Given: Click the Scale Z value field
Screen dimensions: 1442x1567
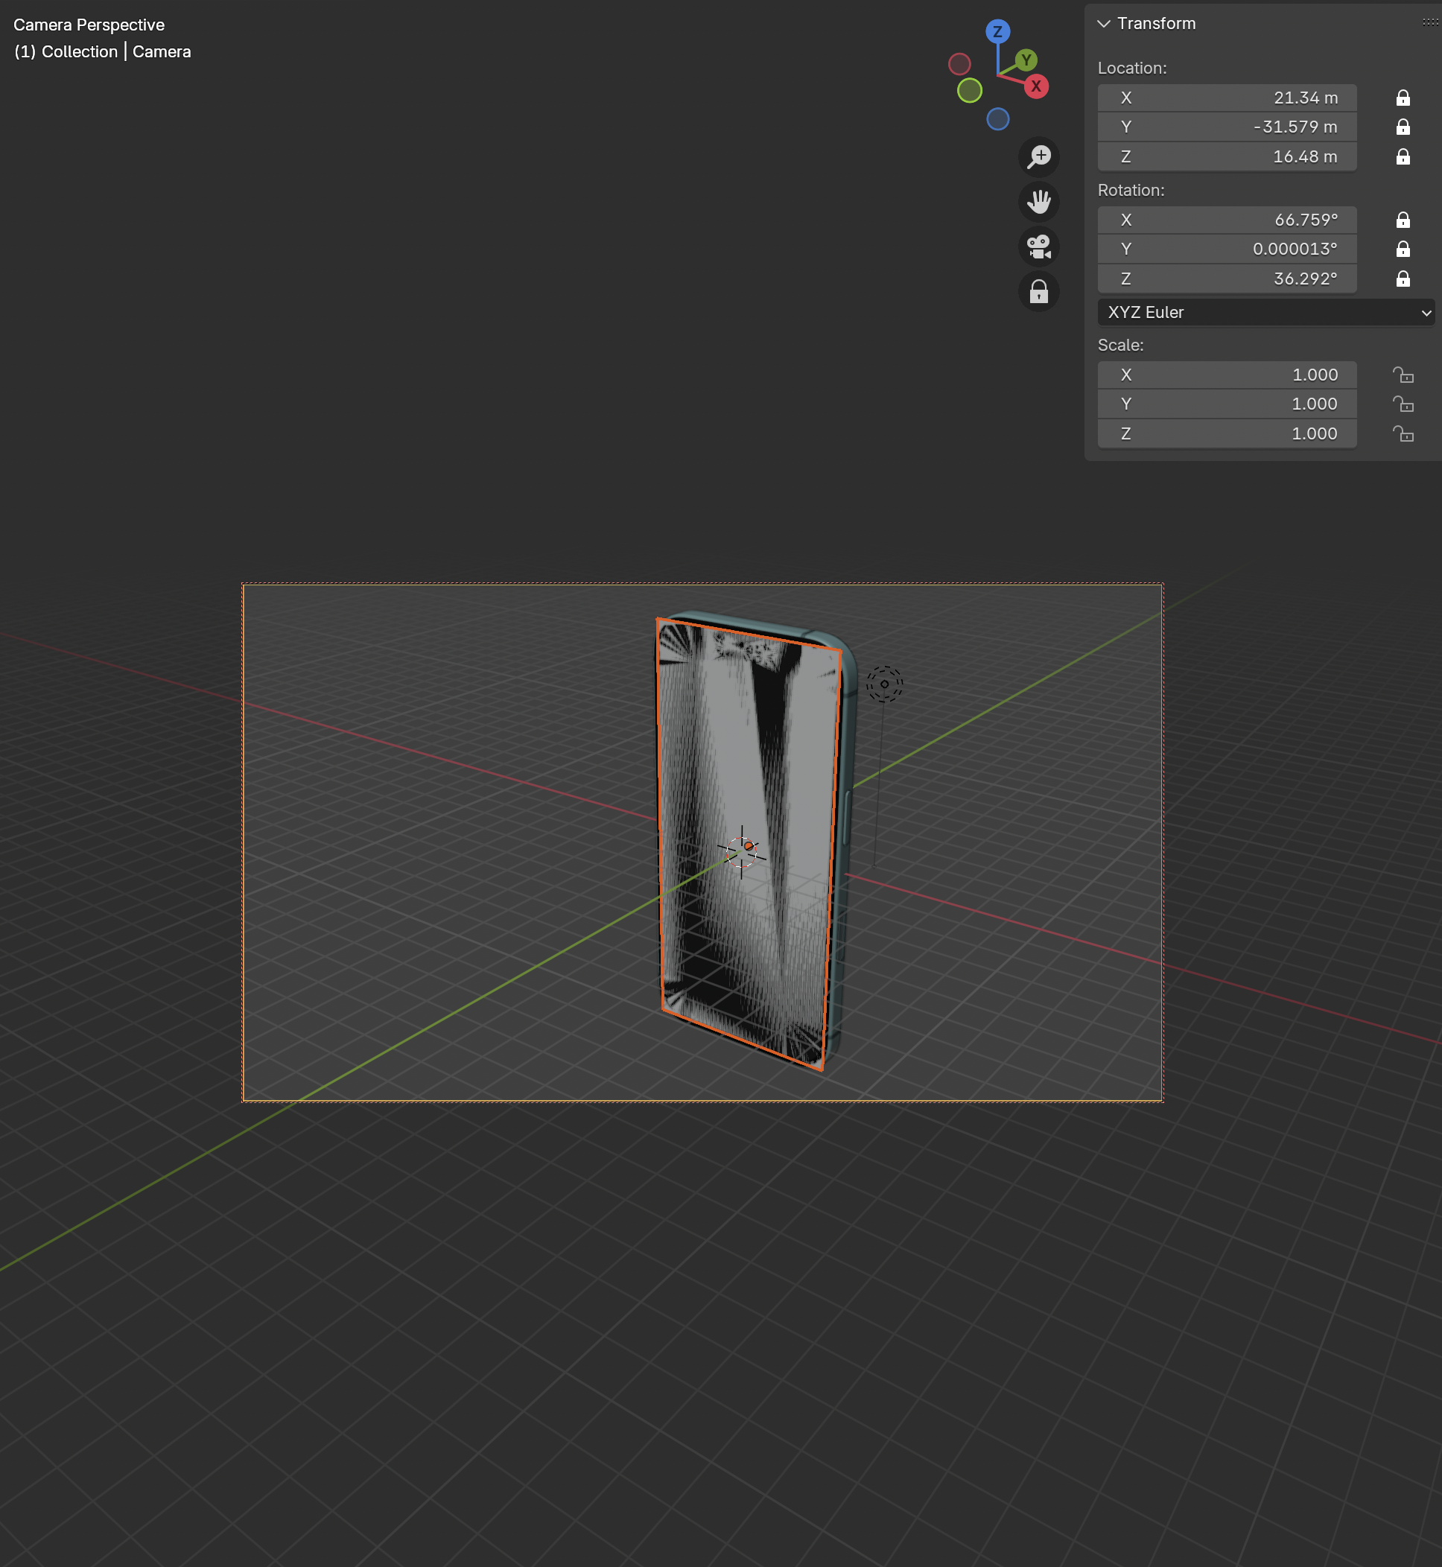Looking at the screenshot, I should (1227, 434).
